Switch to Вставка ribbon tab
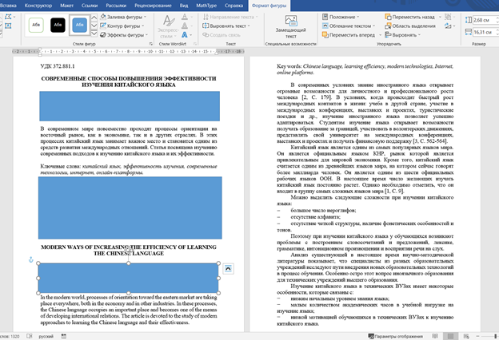 click(x=8, y=6)
